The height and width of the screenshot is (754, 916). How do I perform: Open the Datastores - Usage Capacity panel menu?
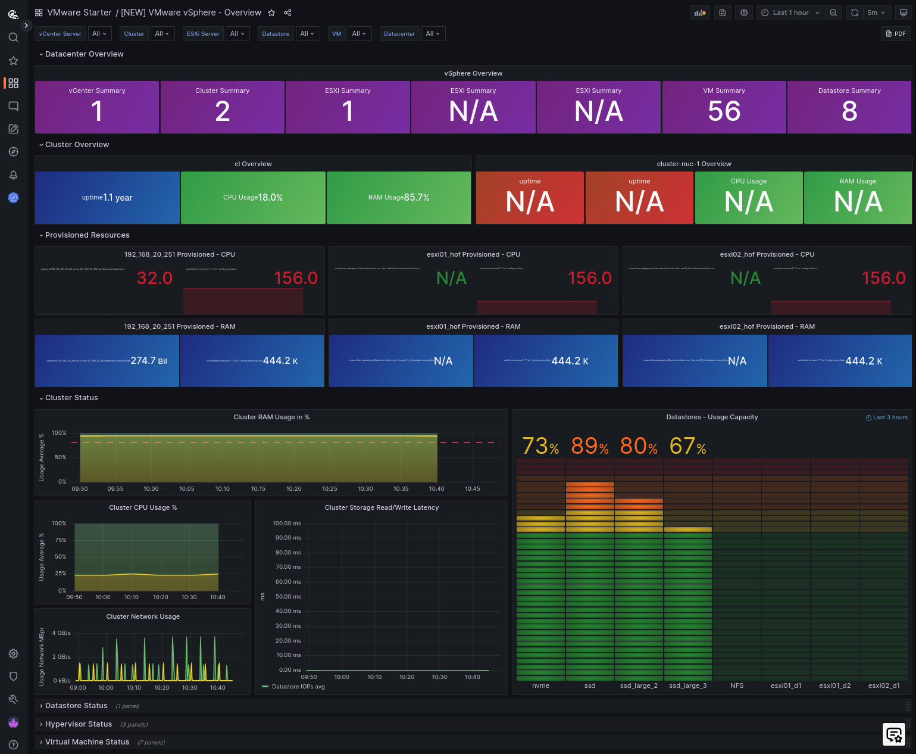click(x=712, y=417)
